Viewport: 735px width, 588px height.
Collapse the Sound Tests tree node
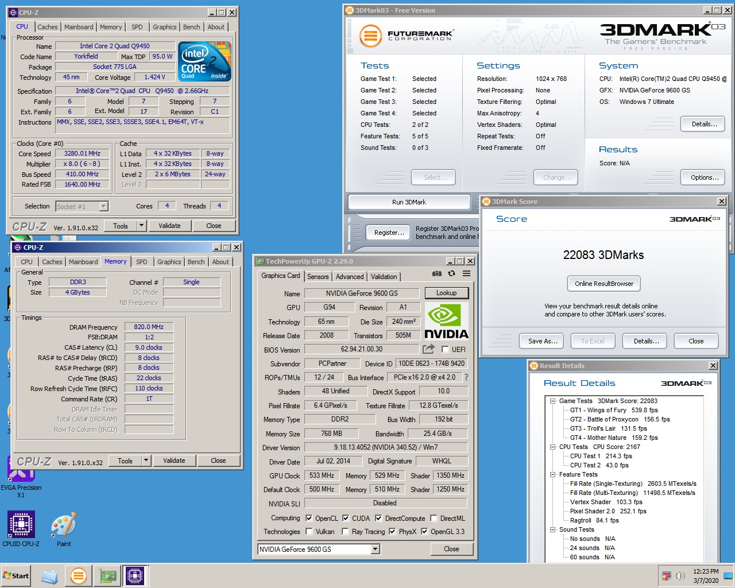[x=552, y=529]
